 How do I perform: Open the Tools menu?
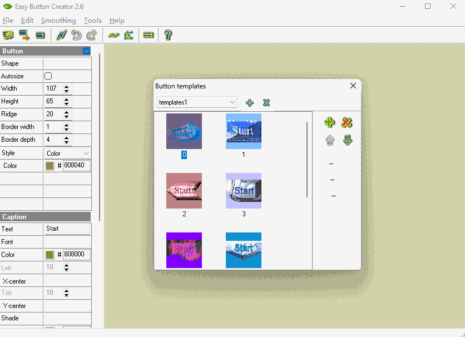tap(92, 21)
